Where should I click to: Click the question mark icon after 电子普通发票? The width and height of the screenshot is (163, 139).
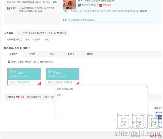21,40
